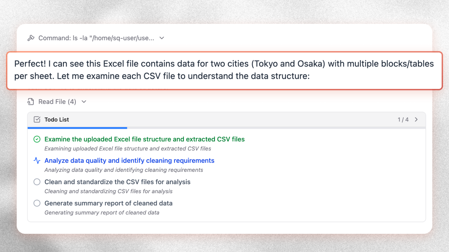Click the green check icon on the completed Excel task
449x252 pixels.
pyautogui.click(x=37, y=139)
